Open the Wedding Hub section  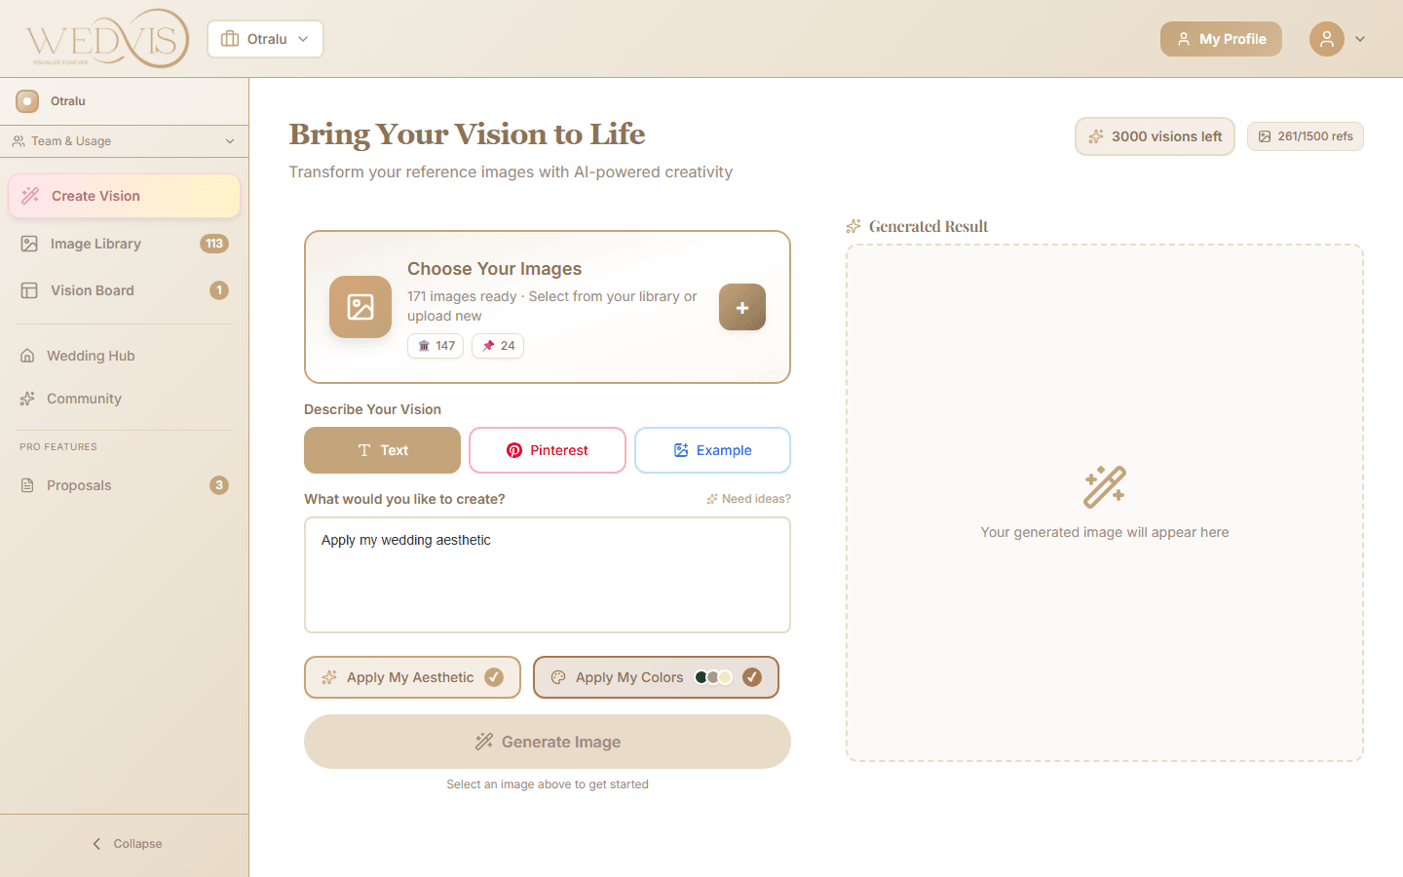tap(89, 355)
